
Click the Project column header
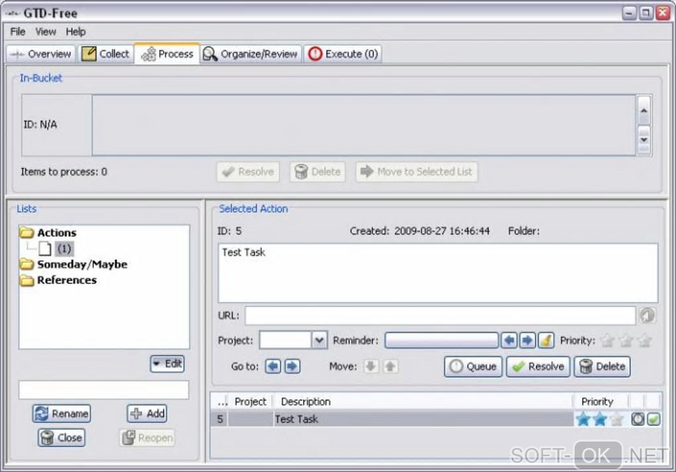click(250, 401)
